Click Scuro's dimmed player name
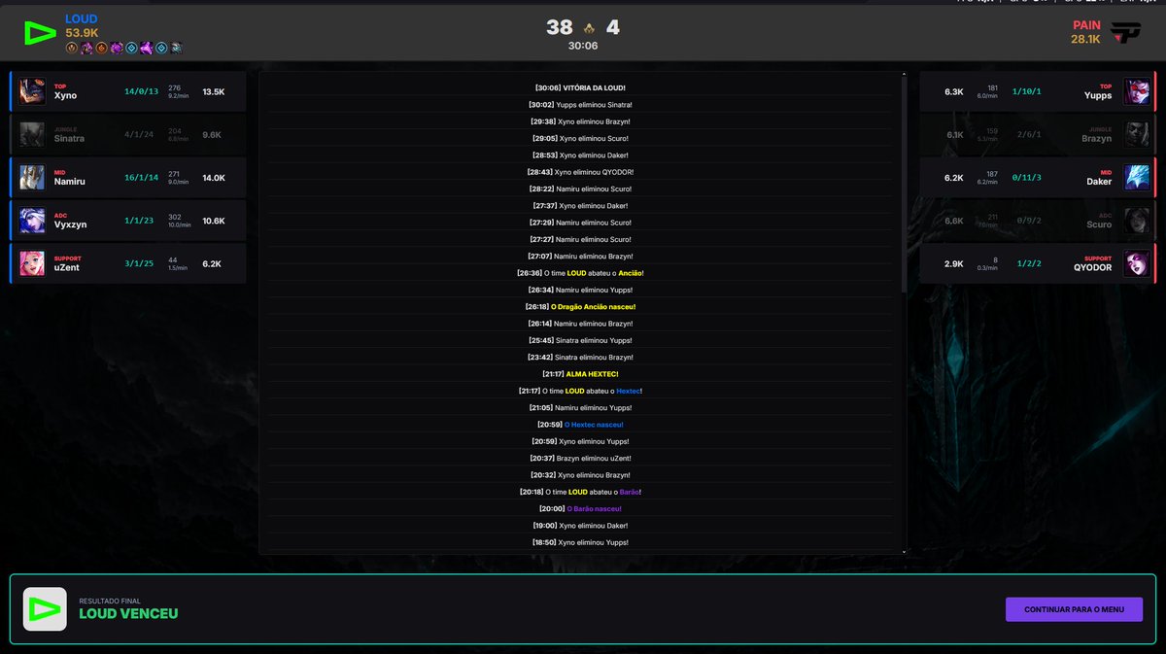The image size is (1166, 654). tap(1099, 224)
